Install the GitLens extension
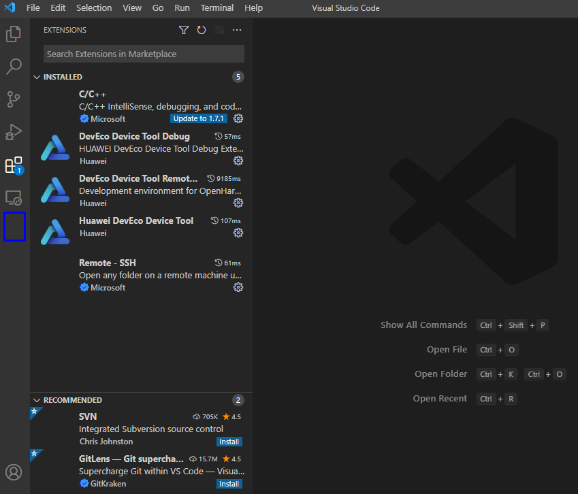 pos(229,484)
